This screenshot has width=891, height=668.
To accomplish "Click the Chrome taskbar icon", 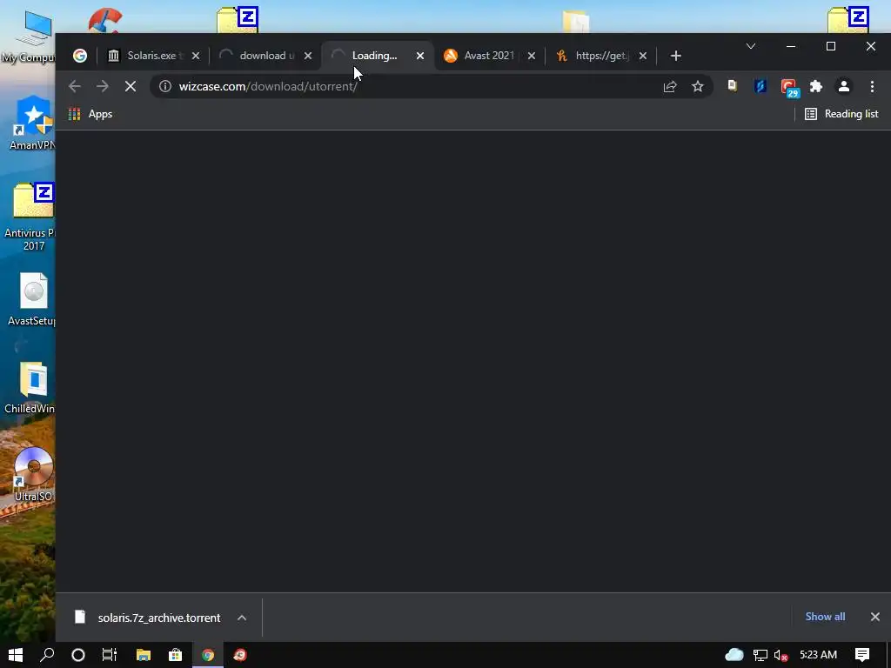I will pos(208,655).
